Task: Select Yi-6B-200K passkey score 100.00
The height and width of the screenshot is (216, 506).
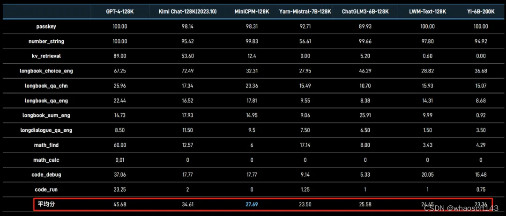Action: pyautogui.click(x=481, y=27)
